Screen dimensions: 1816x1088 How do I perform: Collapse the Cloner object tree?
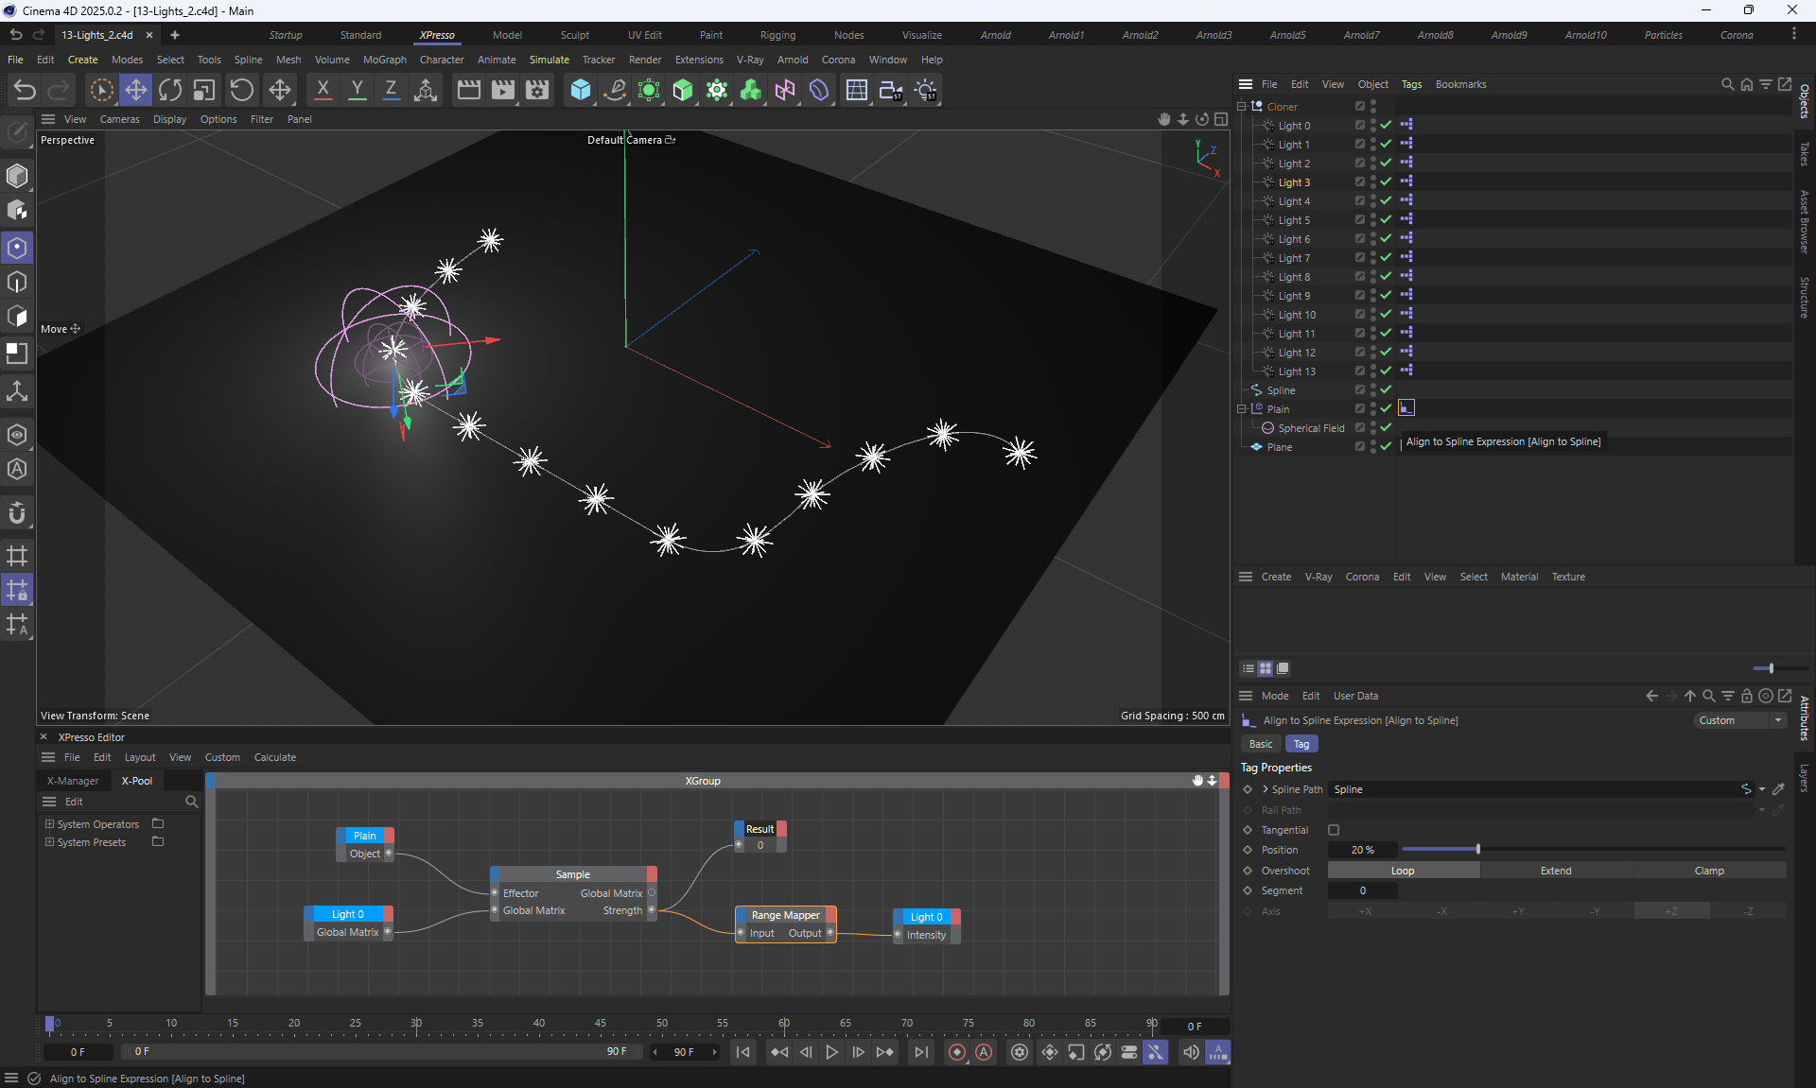pos(1241,107)
